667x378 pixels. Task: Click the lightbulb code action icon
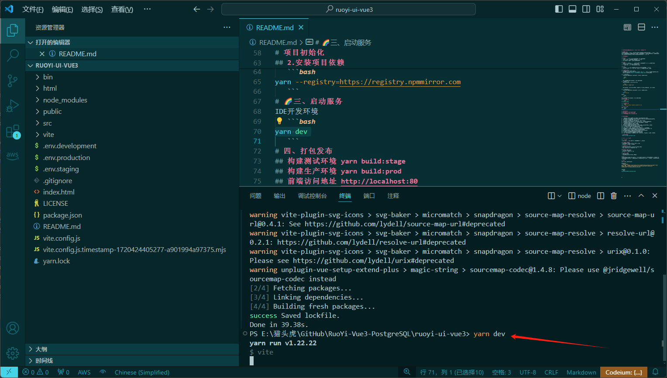tap(279, 121)
